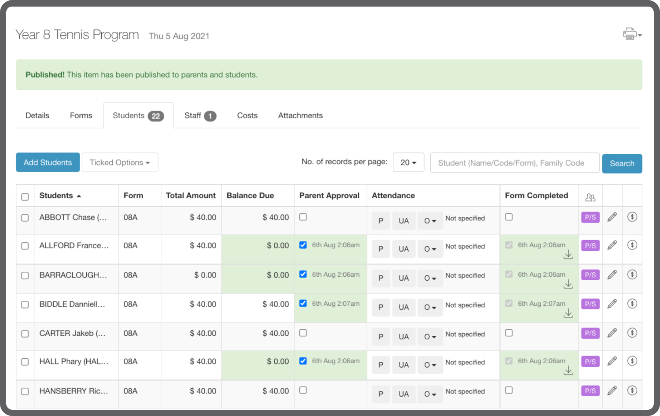Screen dimensions: 660x416
Task: Edit HALL Phary's record with pencil icon
Action: click(612, 361)
